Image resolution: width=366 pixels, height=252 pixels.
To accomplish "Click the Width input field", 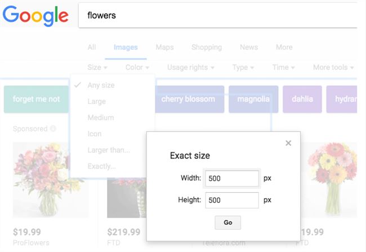I will pos(231,178).
